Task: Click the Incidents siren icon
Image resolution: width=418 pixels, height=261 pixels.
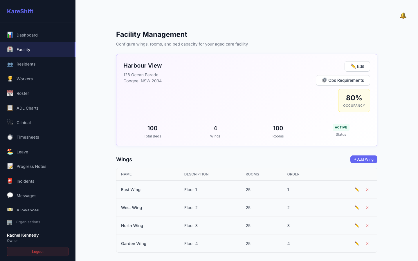Action: [x=10, y=181]
